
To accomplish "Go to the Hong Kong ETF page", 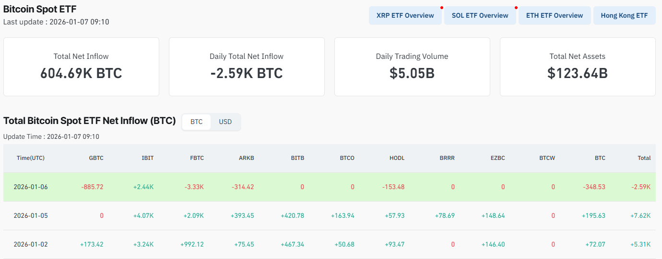I will (625, 15).
